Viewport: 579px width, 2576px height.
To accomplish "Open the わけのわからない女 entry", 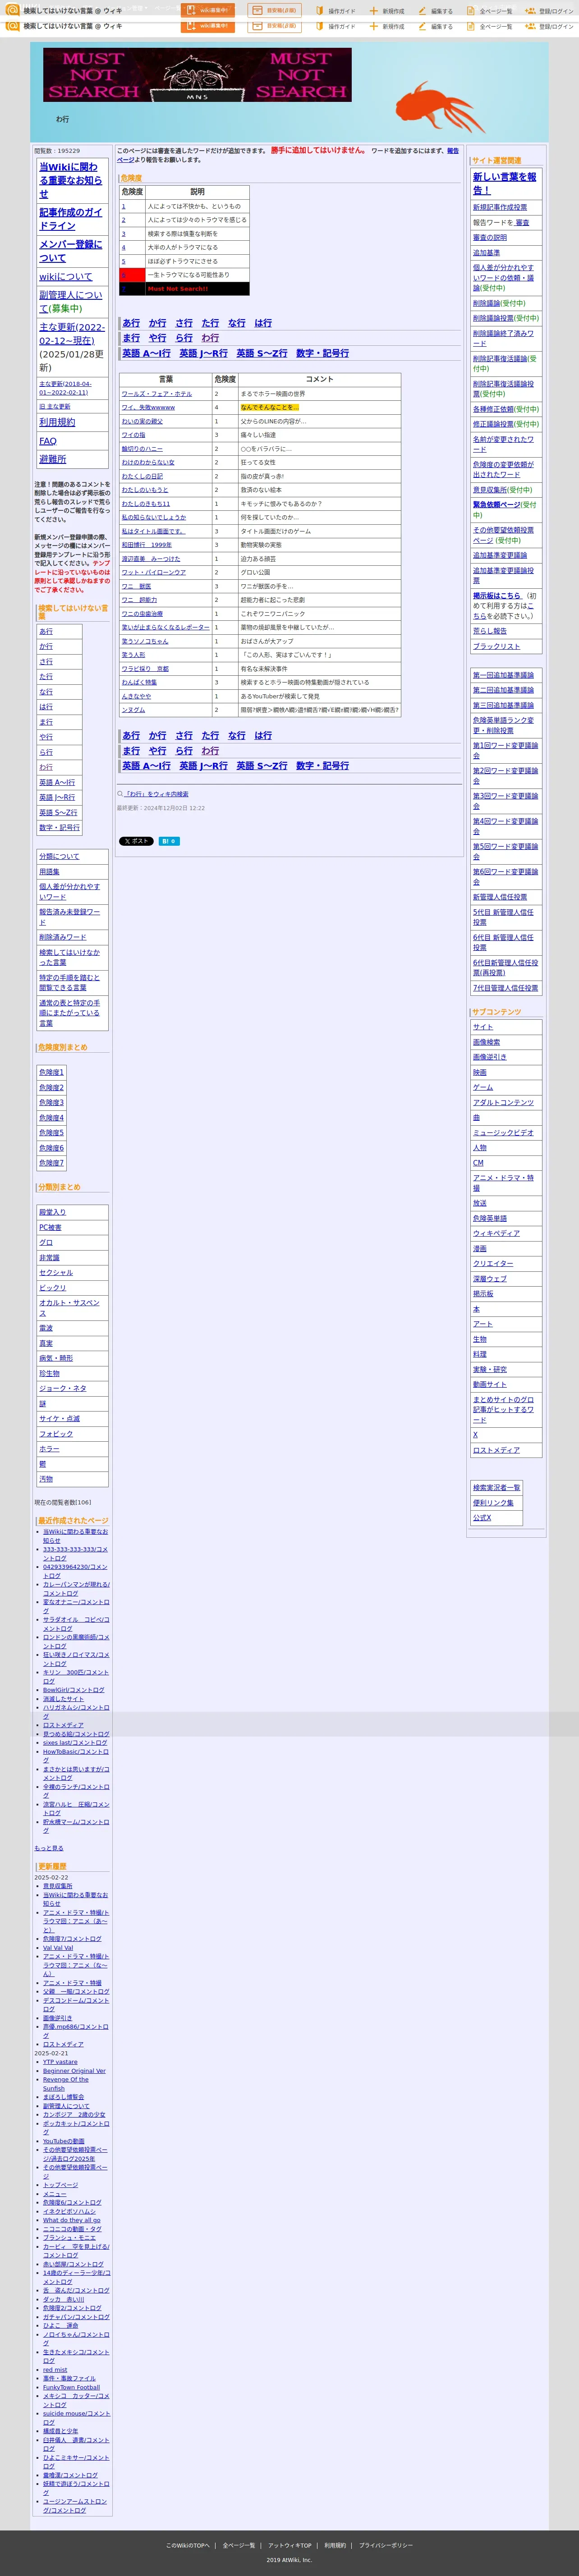I will pos(148,463).
